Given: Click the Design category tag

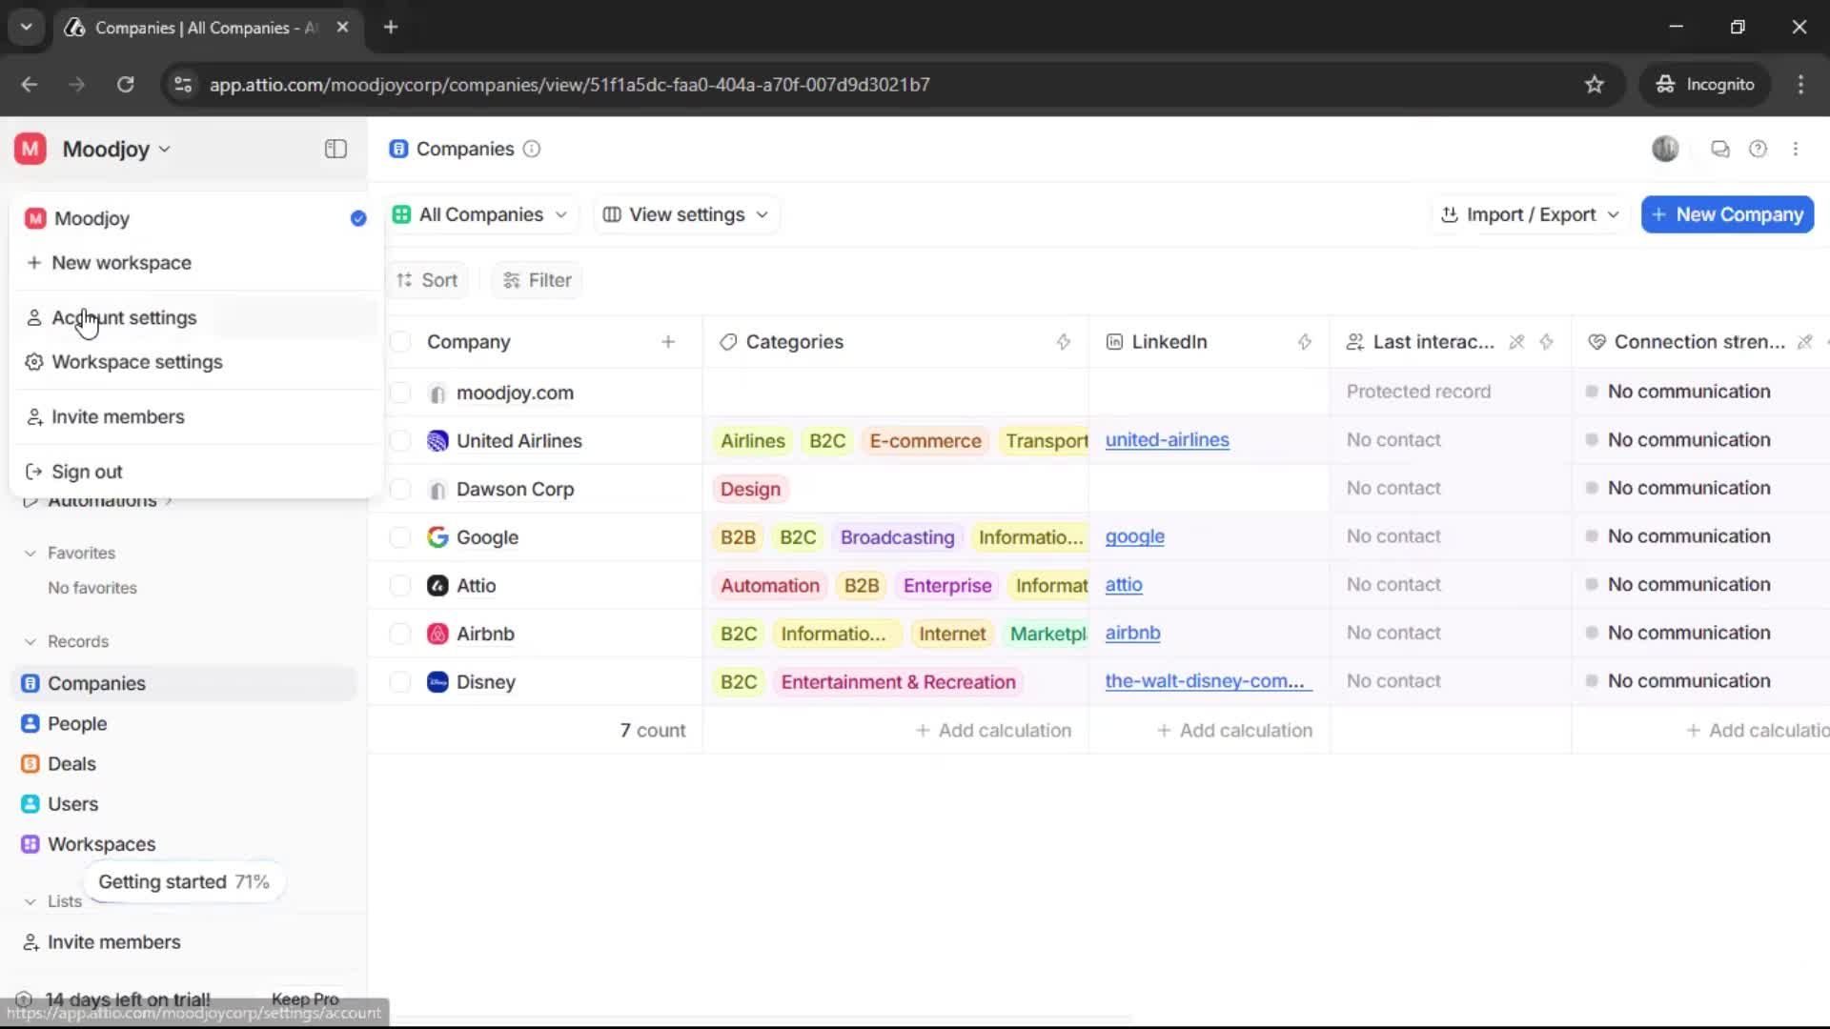Looking at the screenshot, I should tap(750, 490).
